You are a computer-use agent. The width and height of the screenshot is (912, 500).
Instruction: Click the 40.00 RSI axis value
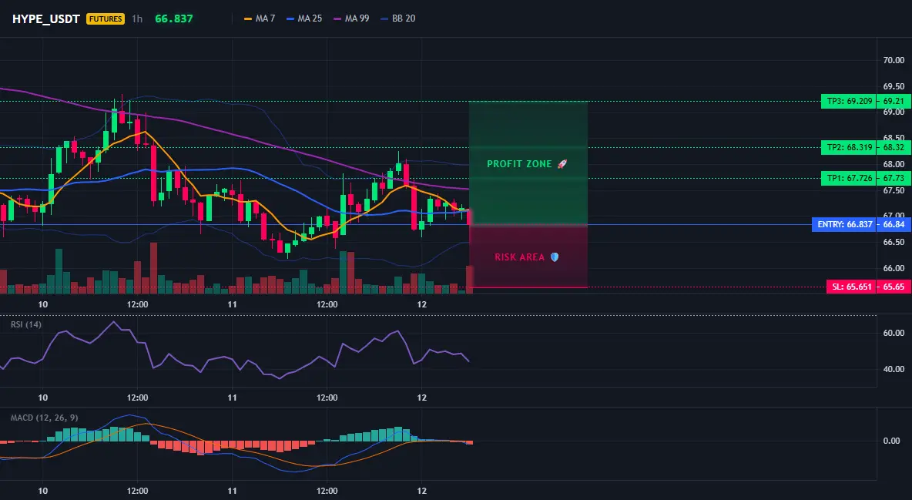(x=894, y=369)
